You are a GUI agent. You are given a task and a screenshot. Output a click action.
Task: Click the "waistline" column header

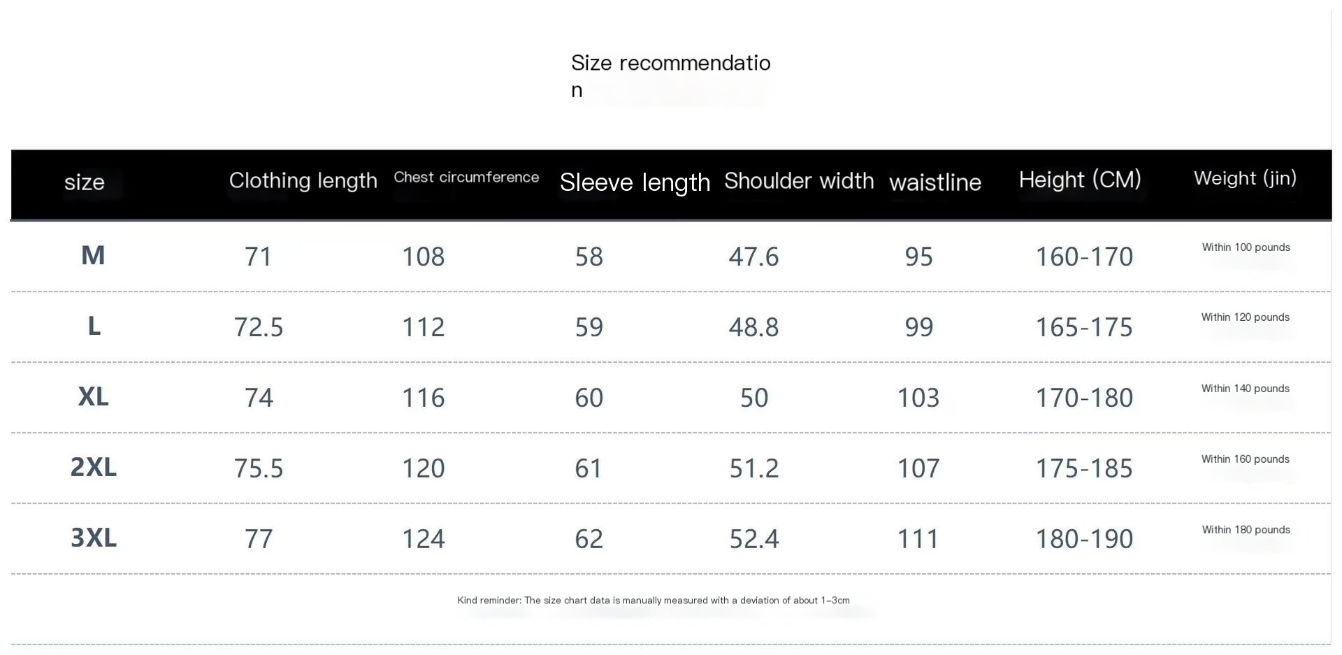935,182
